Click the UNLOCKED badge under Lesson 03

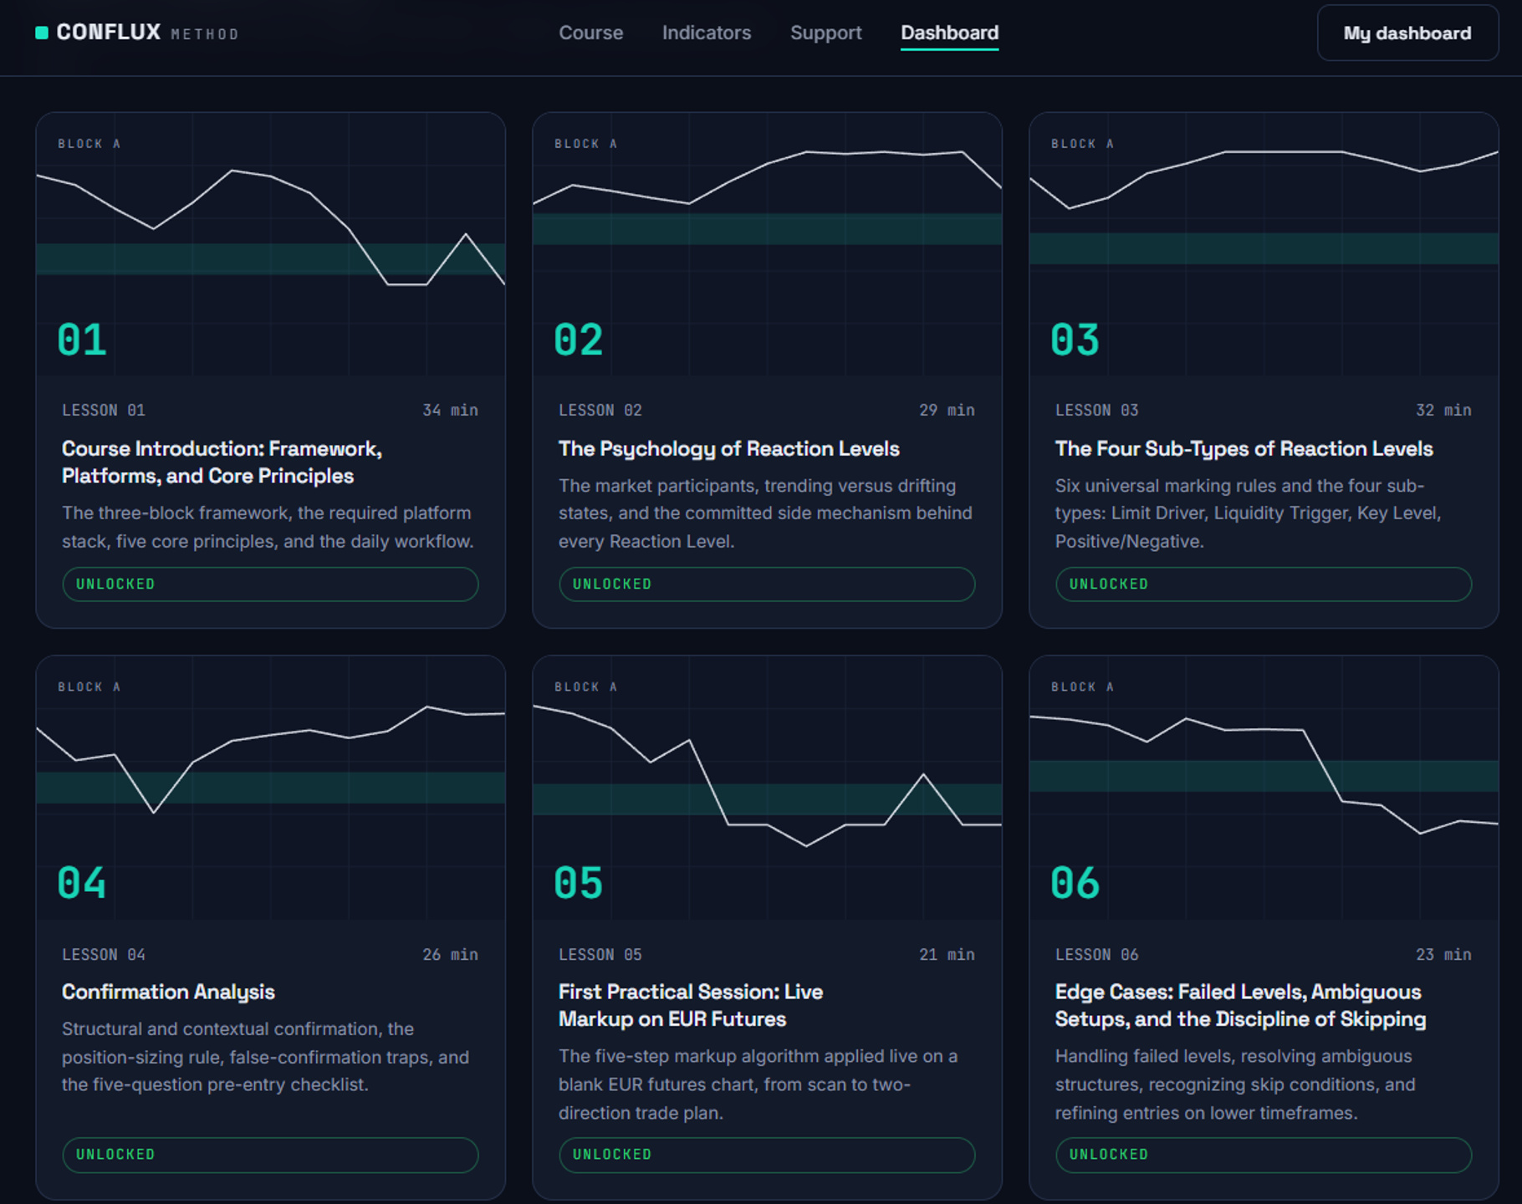coord(1263,584)
